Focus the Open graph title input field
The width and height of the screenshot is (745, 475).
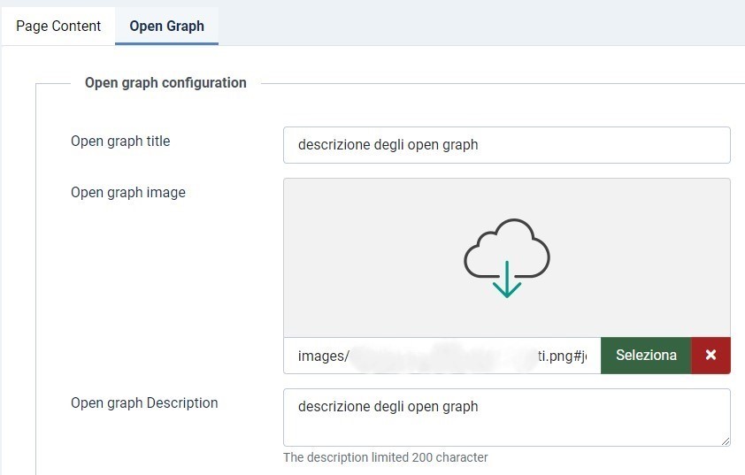(506, 145)
